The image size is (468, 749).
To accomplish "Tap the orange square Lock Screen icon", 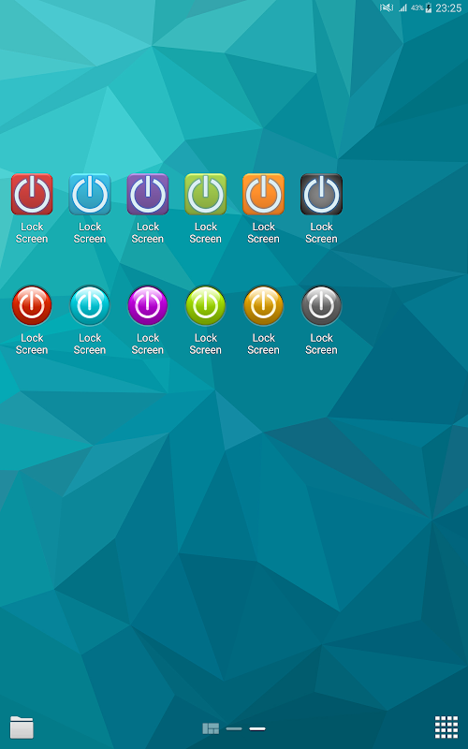I will [263, 195].
